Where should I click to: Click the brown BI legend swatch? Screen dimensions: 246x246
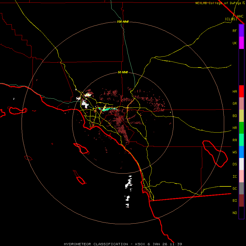(241, 201)
